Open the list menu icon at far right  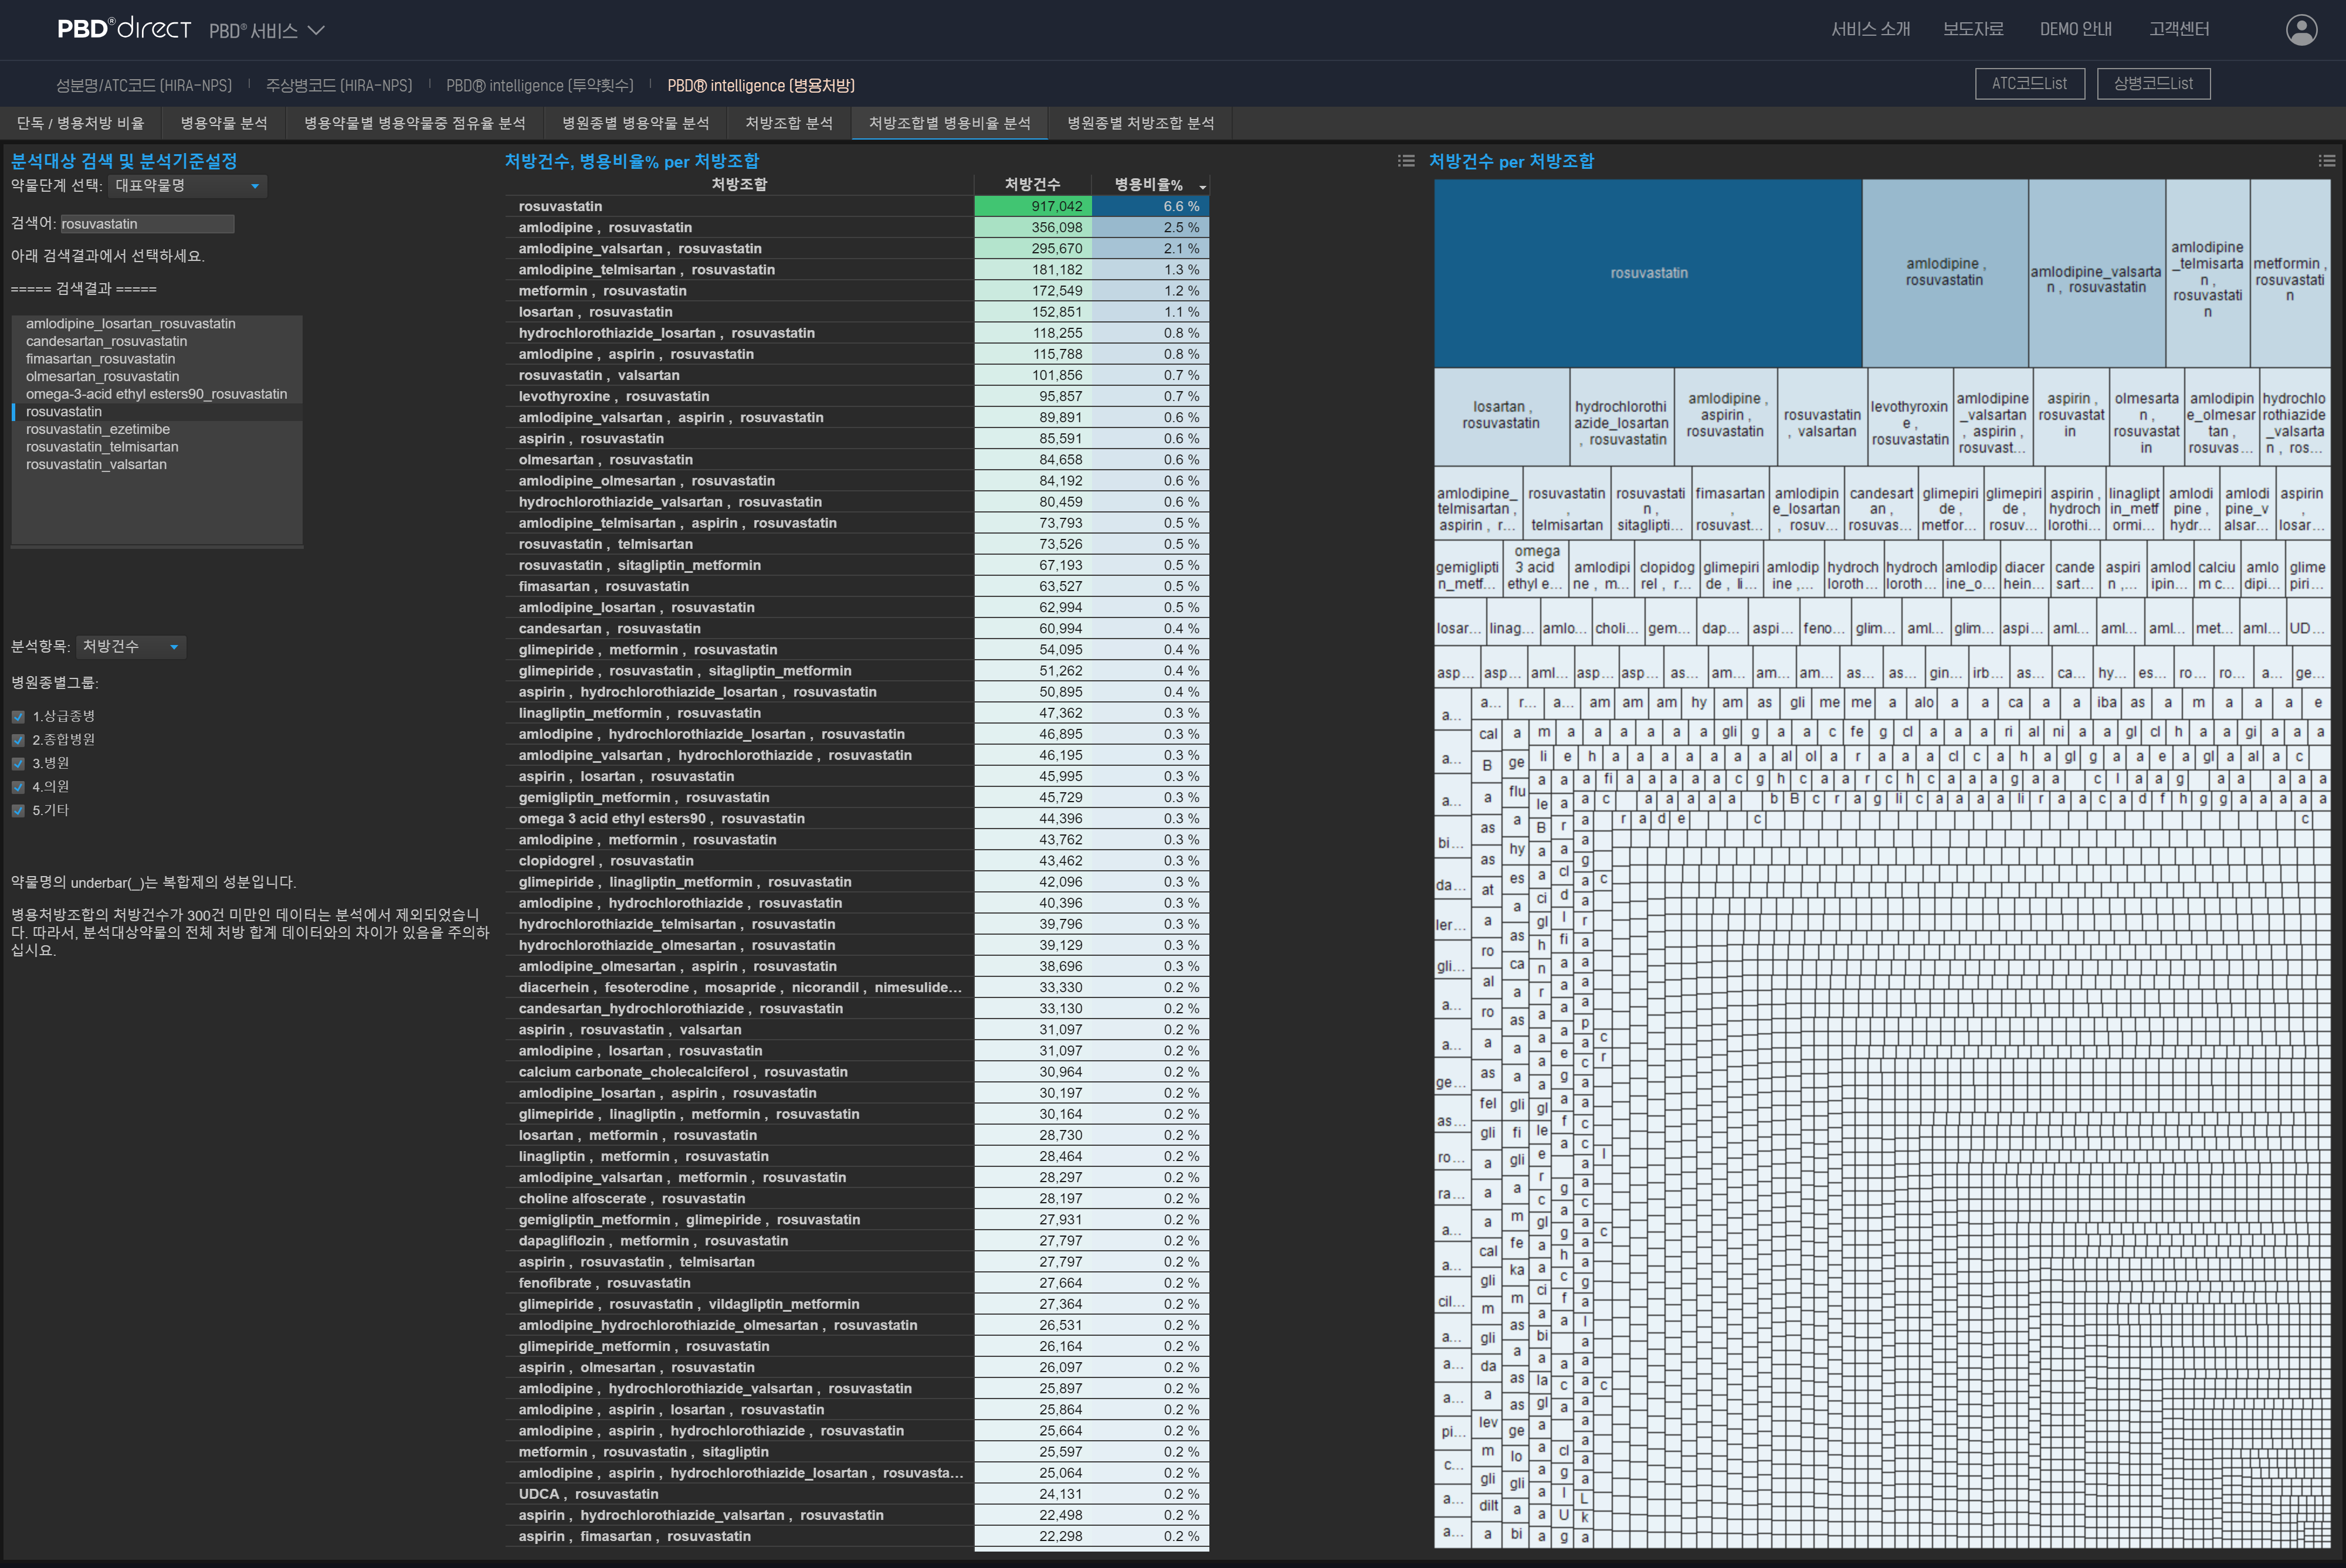(x=2326, y=161)
